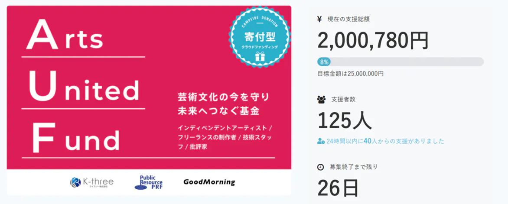The image size is (508, 204).
Task: Click the gift box icon in the badge
Action: pos(259,56)
